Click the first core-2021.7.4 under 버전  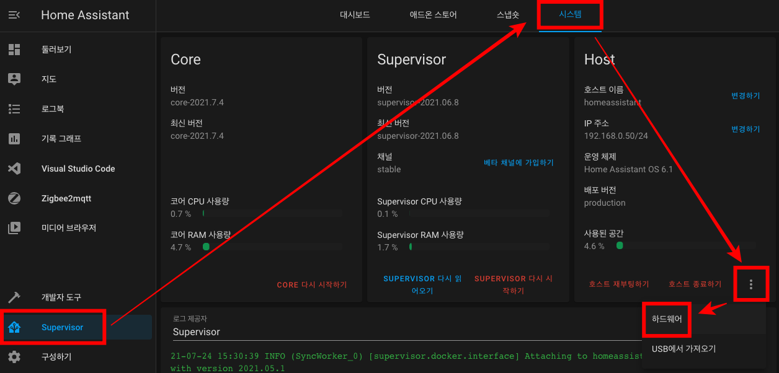[x=197, y=102]
